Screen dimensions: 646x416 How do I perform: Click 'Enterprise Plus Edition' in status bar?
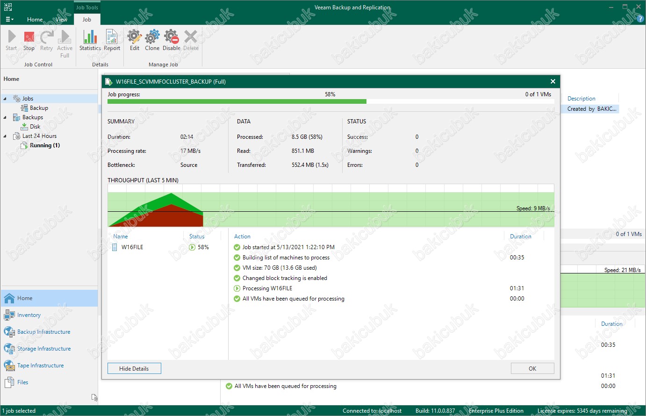496,411
